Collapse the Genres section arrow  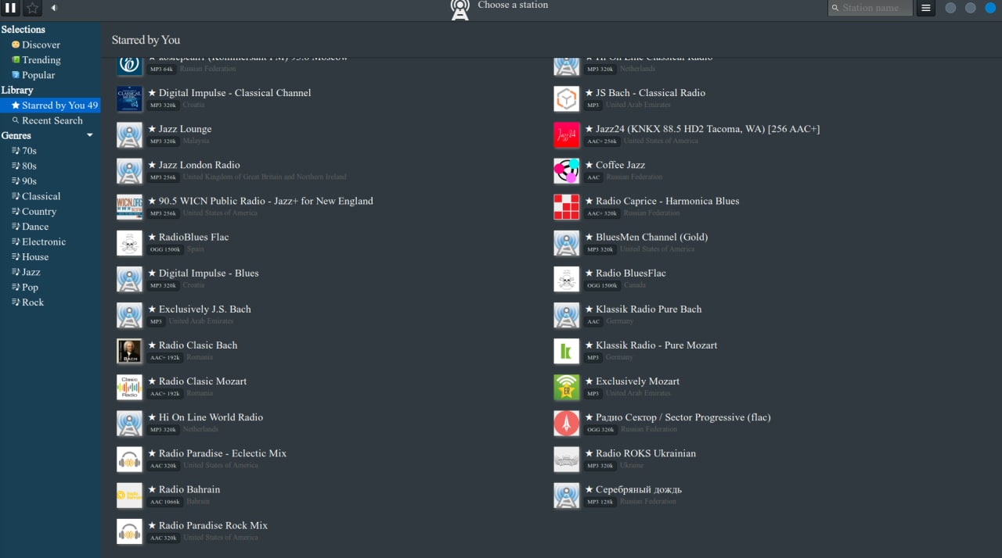point(89,135)
